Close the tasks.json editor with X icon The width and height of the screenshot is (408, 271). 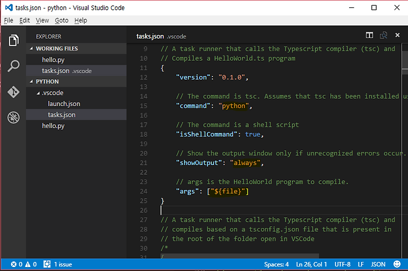click(x=398, y=35)
